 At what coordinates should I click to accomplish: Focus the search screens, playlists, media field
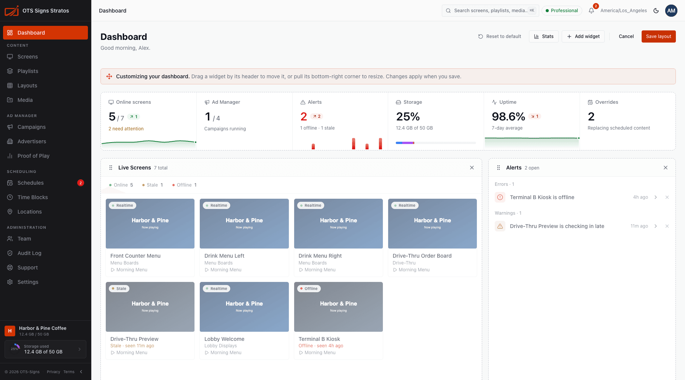click(491, 11)
